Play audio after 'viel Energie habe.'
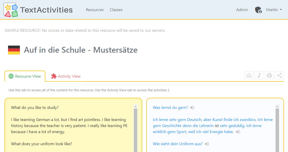288x152 pixels. [238, 132]
